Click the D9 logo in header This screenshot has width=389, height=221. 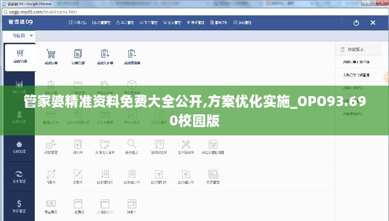coord(20,22)
